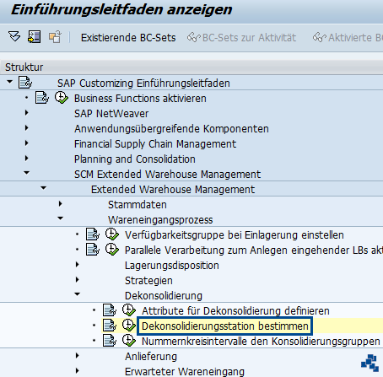This screenshot has height=377, width=383.
Task: Expand Erwarteter Wareneingang node
Action: 78,371
